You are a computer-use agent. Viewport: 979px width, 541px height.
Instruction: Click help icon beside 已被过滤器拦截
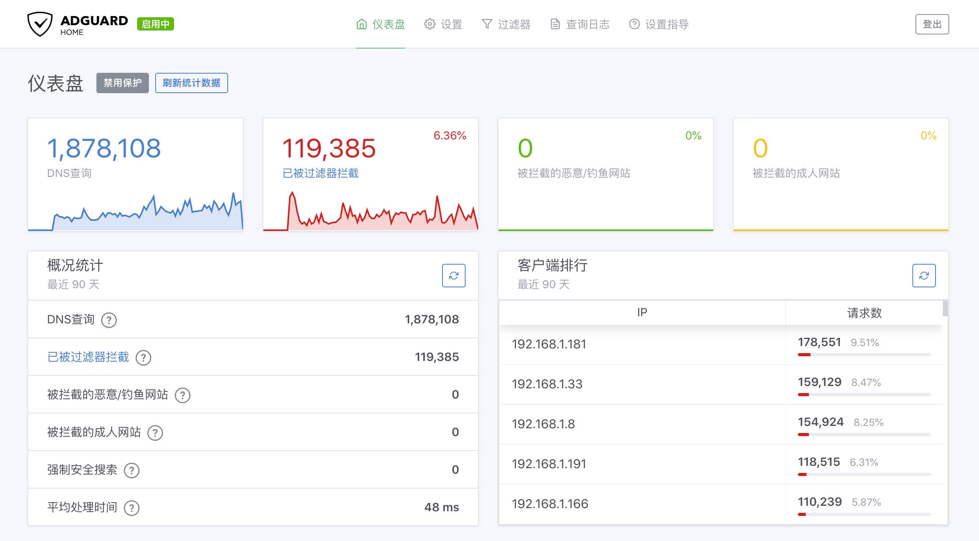143,358
